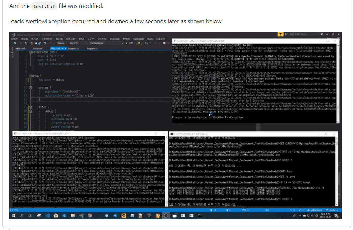
Task: Click the Visual Studio Code taskbar icon
Action: click(x=47, y=216)
